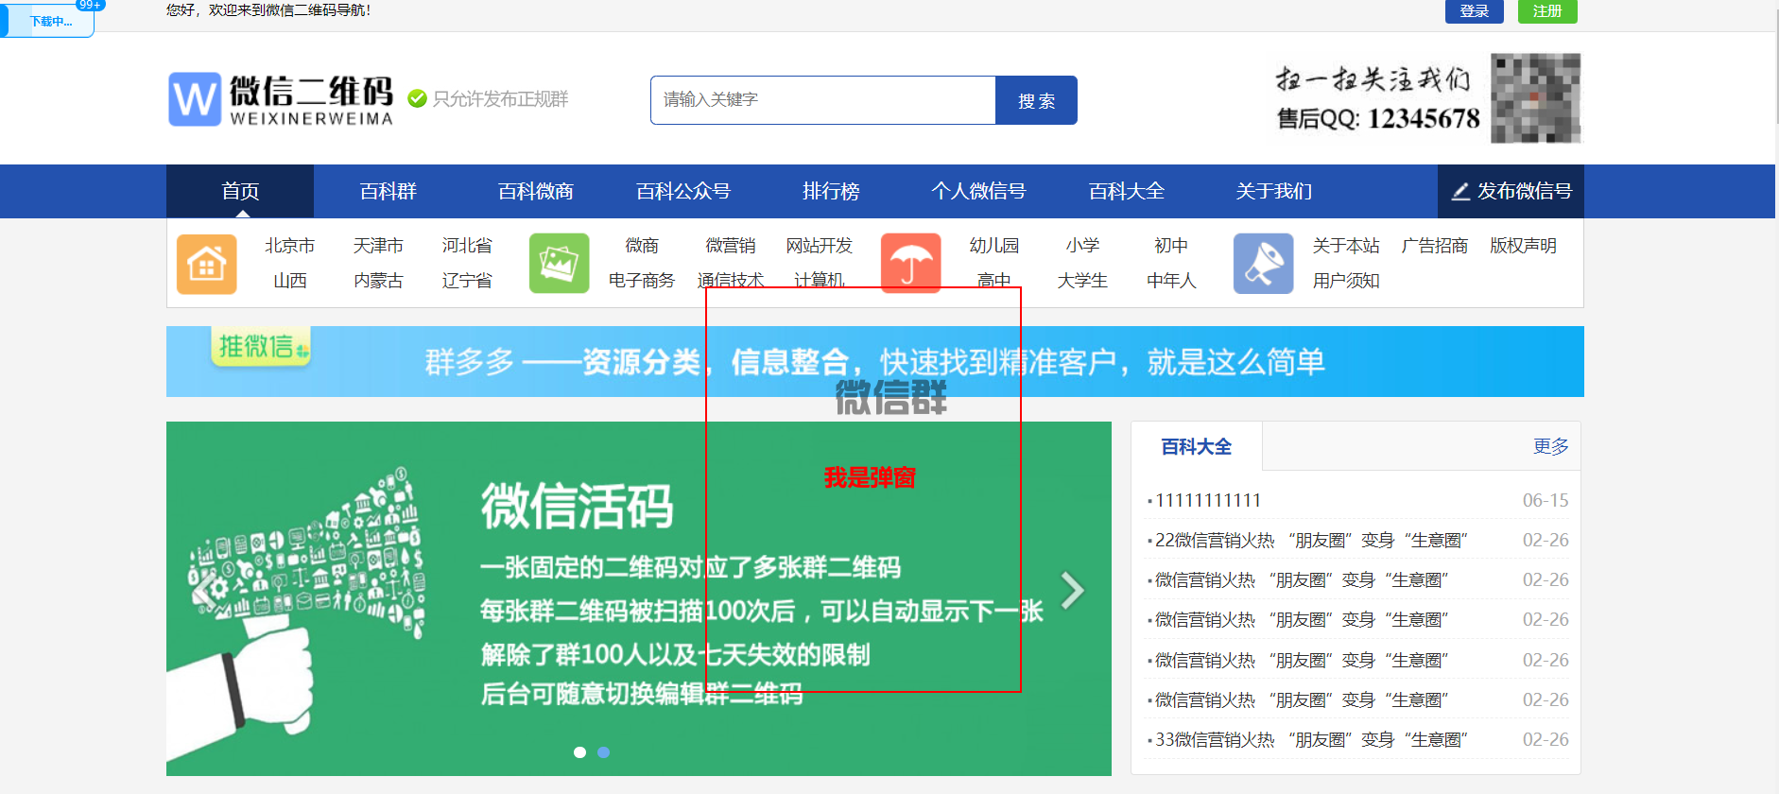The image size is (1779, 794).
Task: Click the 发布微信号 publish button
Action: click(x=1511, y=191)
